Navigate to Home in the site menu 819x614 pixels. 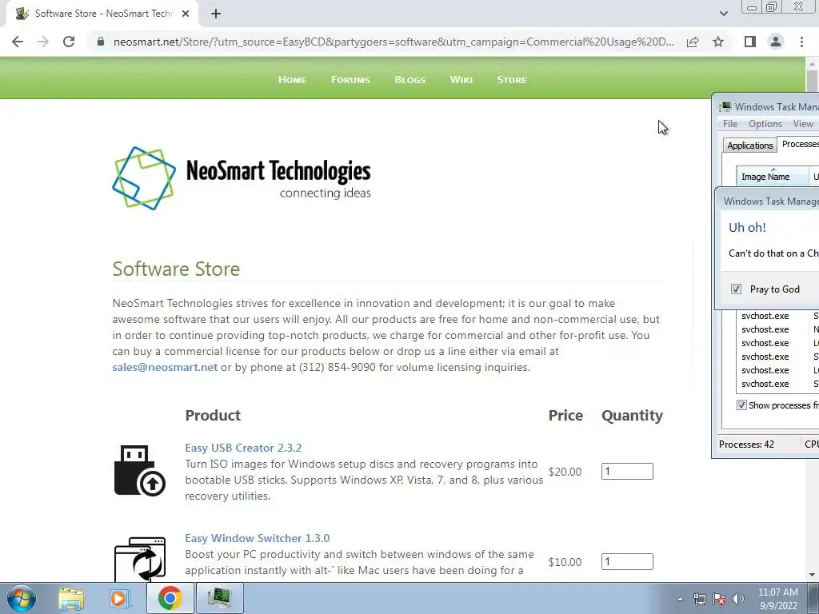292,80
